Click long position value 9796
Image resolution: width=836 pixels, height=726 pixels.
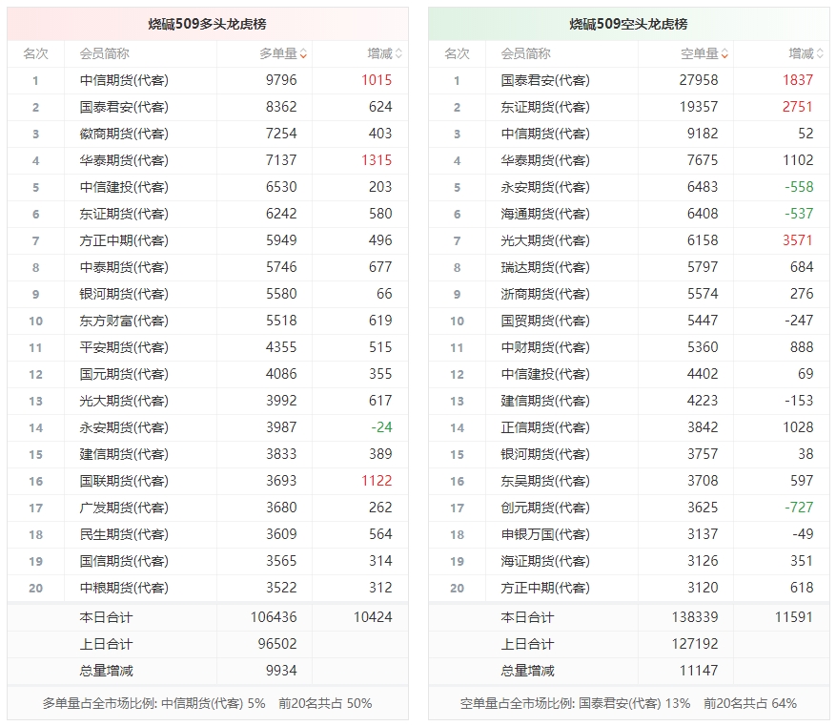(281, 80)
